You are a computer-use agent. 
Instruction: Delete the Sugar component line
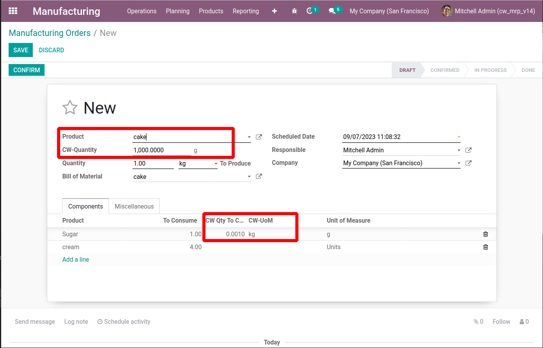486,234
